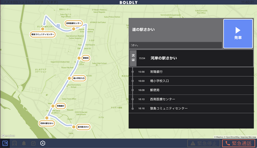257x148 pixels.
Task: Click the 緊急通話 emergency call button
Action: point(239,143)
